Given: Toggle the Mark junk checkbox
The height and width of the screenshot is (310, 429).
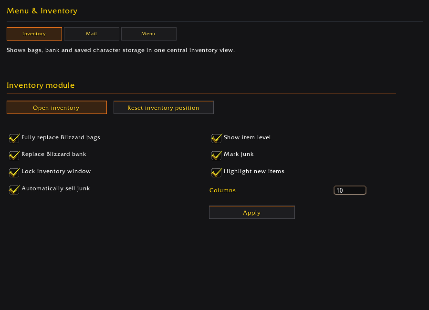Looking at the screenshot, I should tap(217, 155).
